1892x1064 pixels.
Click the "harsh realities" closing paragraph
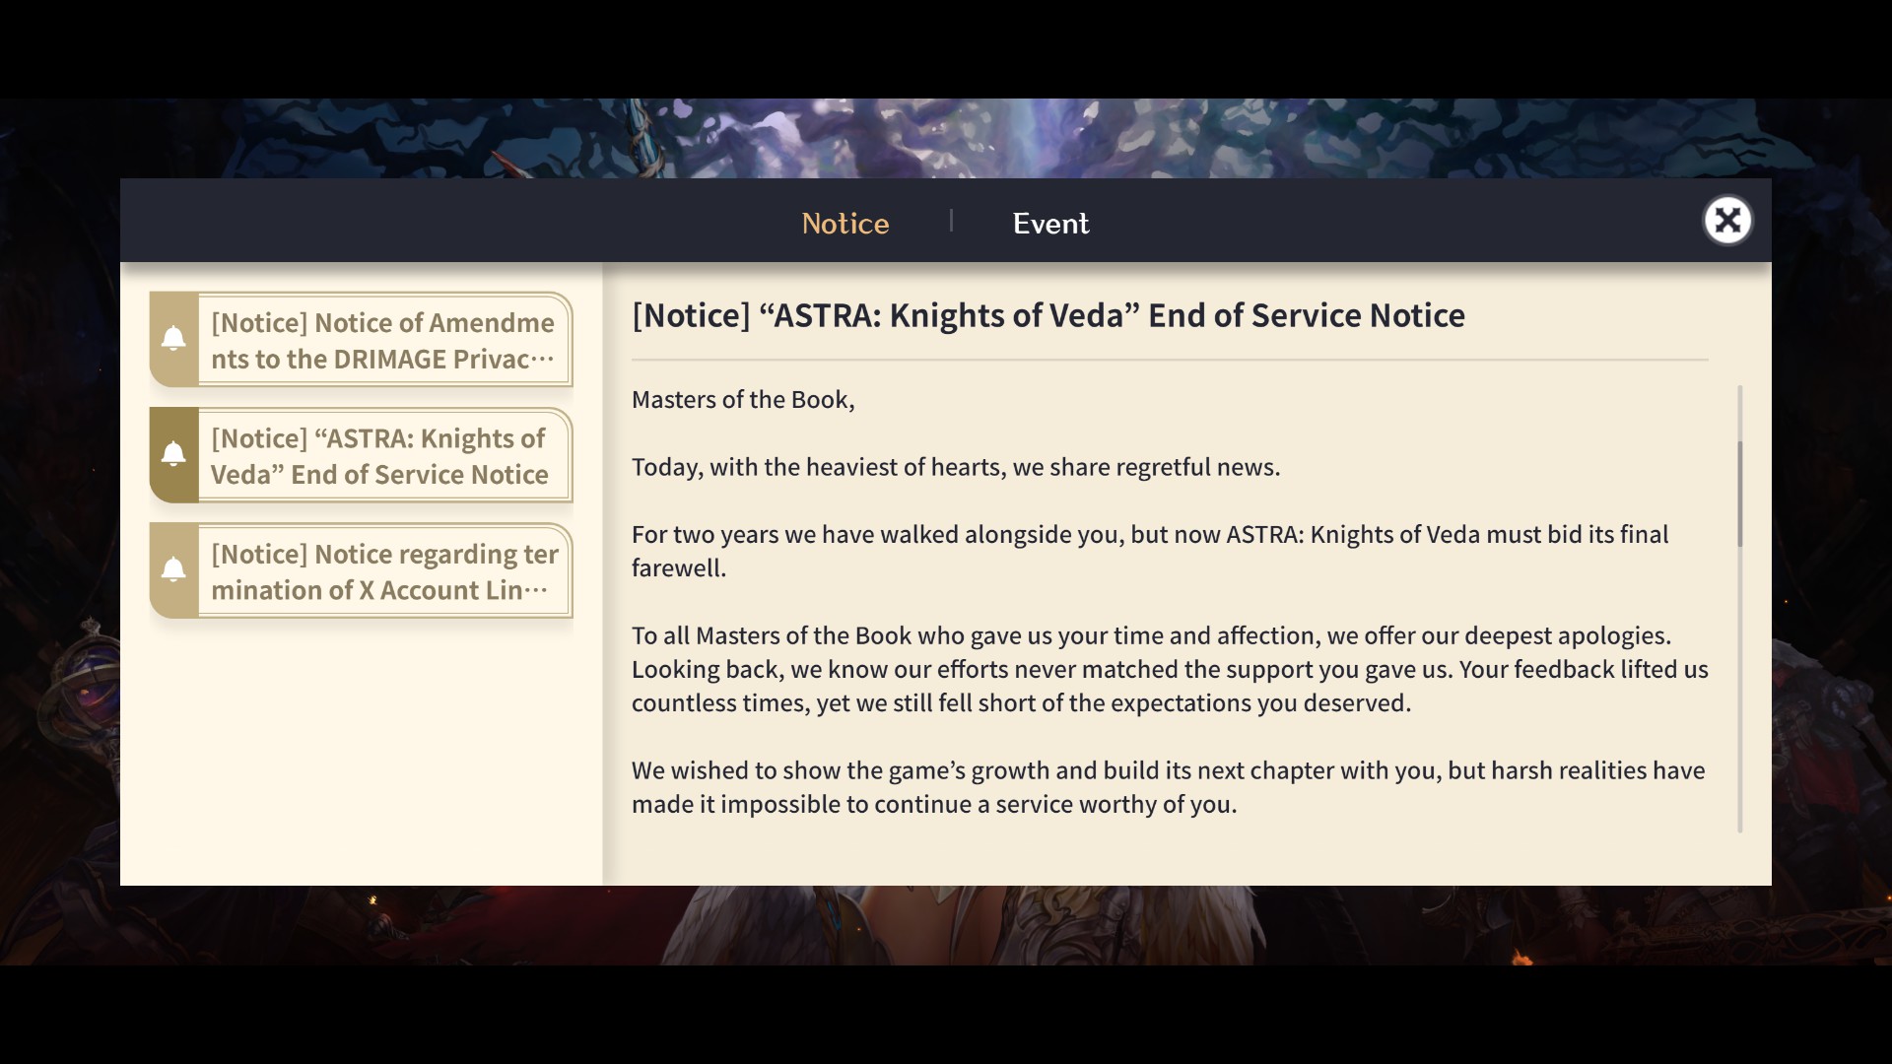(x=1168, y=787)
